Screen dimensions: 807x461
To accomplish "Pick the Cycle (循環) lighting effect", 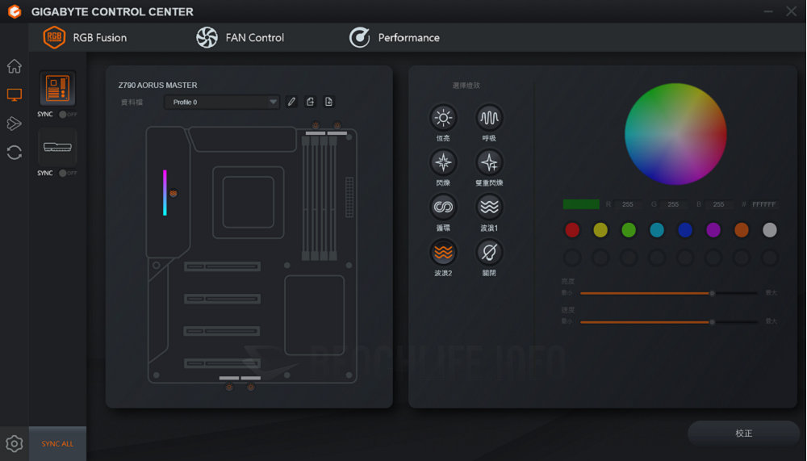I will pos(443,207).
